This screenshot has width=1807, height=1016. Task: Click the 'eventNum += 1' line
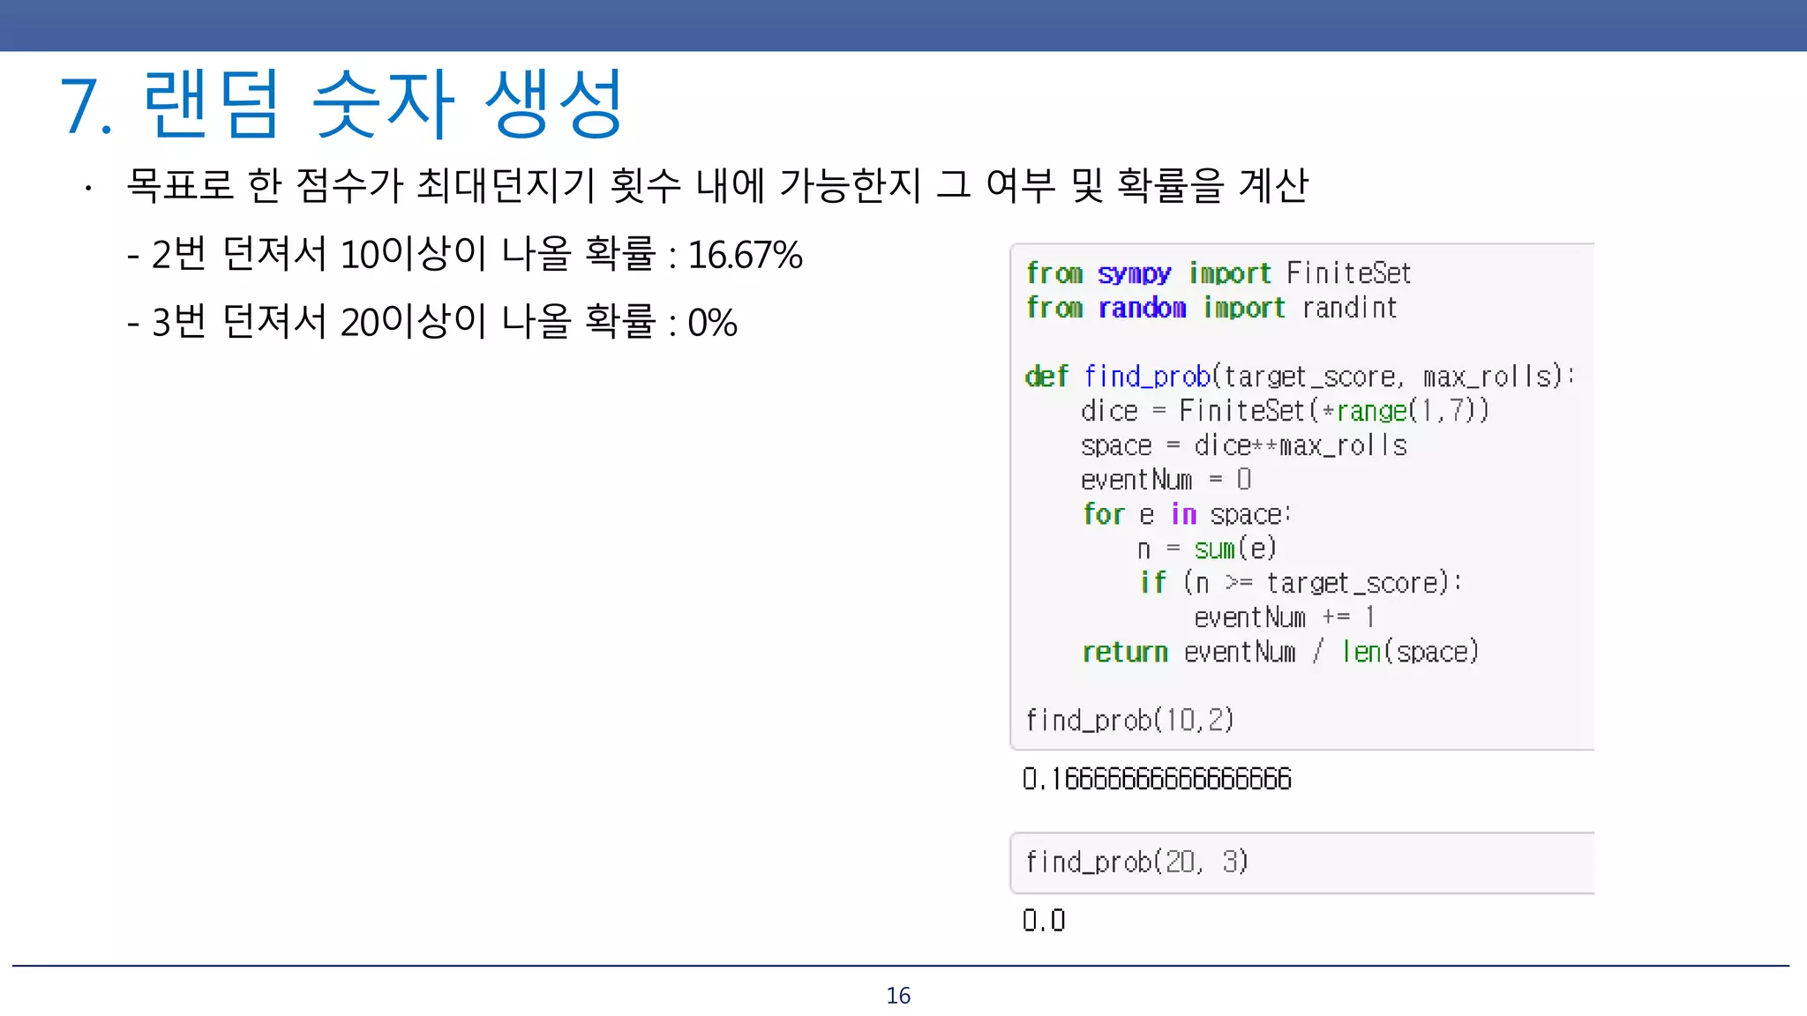tap(1285, 617)
